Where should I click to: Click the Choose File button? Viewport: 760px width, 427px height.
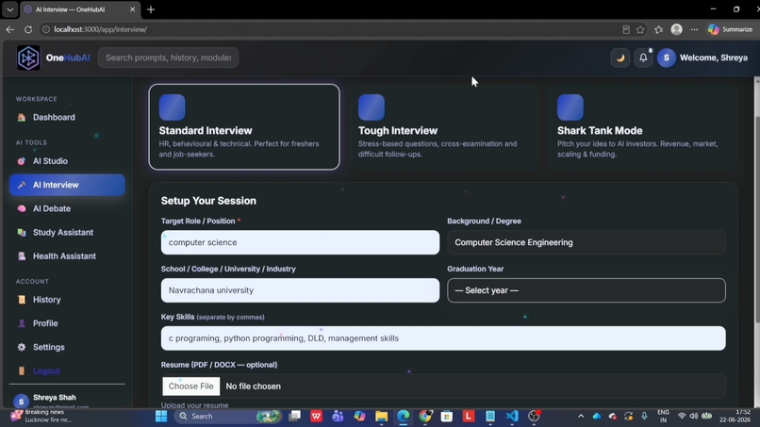(x=191, y=386)
